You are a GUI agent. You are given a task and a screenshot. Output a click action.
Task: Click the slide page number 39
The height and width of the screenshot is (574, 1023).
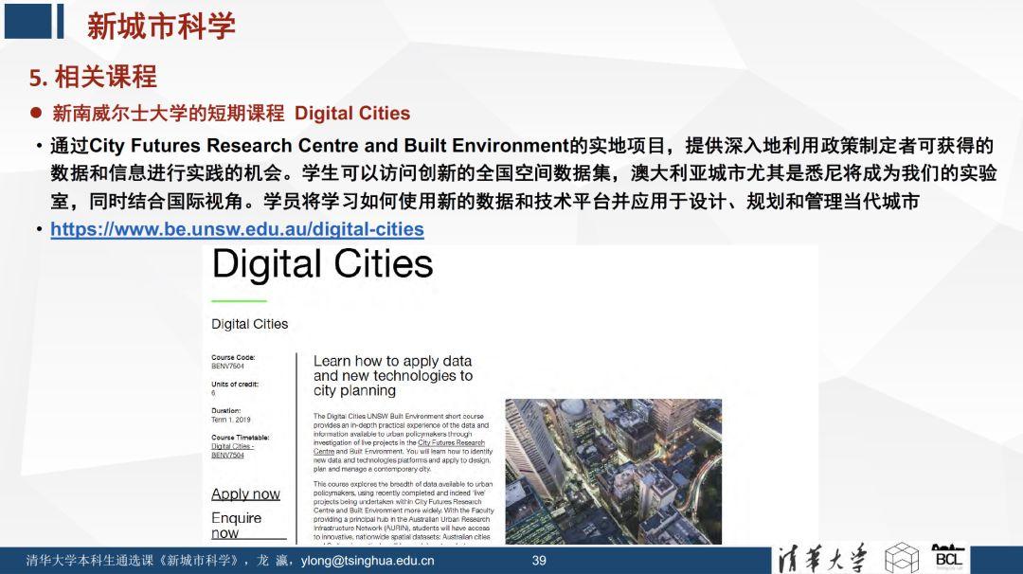pos(539,561)
